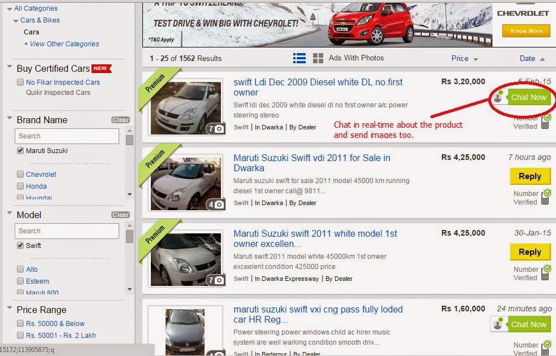
Task: Sort results by Price
Action: pos(464,59)
